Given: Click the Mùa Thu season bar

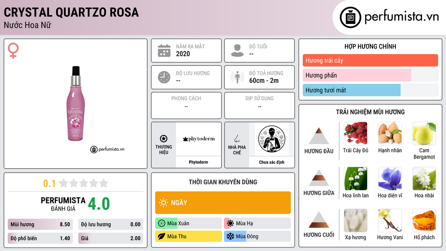Looking at the screenshot, I should click(189, 236).
